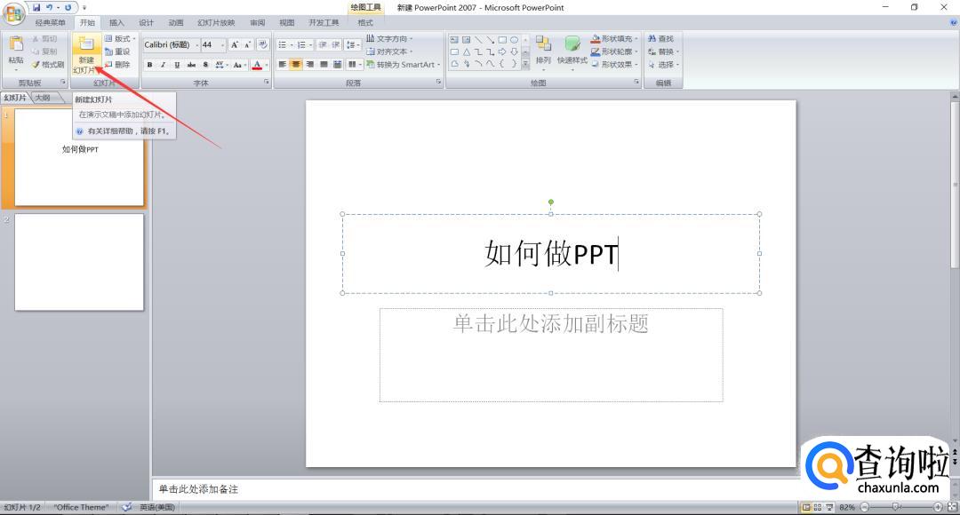
Task: Switch to the Design tab (设计)
Action: [147, 22]
